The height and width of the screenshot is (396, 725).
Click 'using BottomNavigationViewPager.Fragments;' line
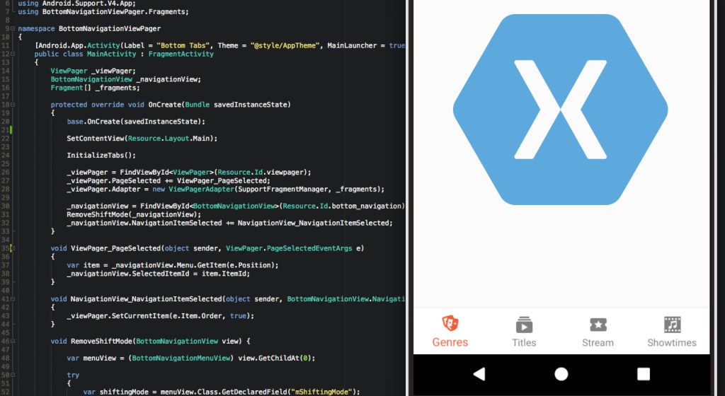(103, 11)
